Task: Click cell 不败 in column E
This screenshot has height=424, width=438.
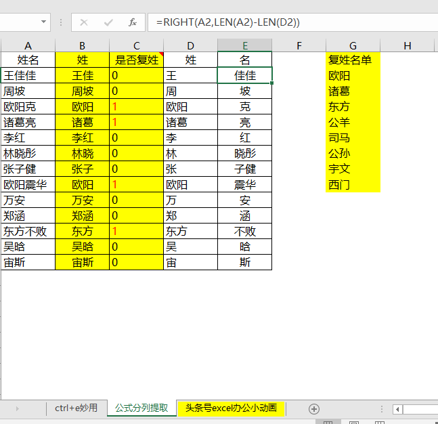Action: 244,231
